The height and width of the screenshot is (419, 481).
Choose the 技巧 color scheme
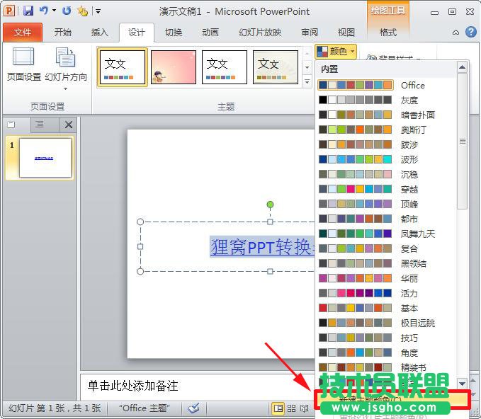pyautogui.click(x=387, y=338)
